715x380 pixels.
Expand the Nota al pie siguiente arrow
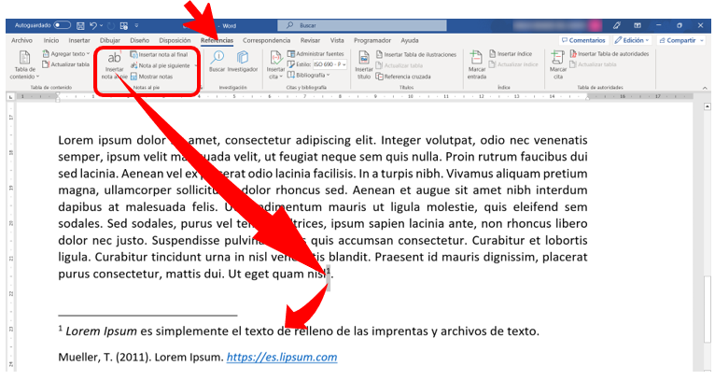pyautogui.click(x=196, y=65)
